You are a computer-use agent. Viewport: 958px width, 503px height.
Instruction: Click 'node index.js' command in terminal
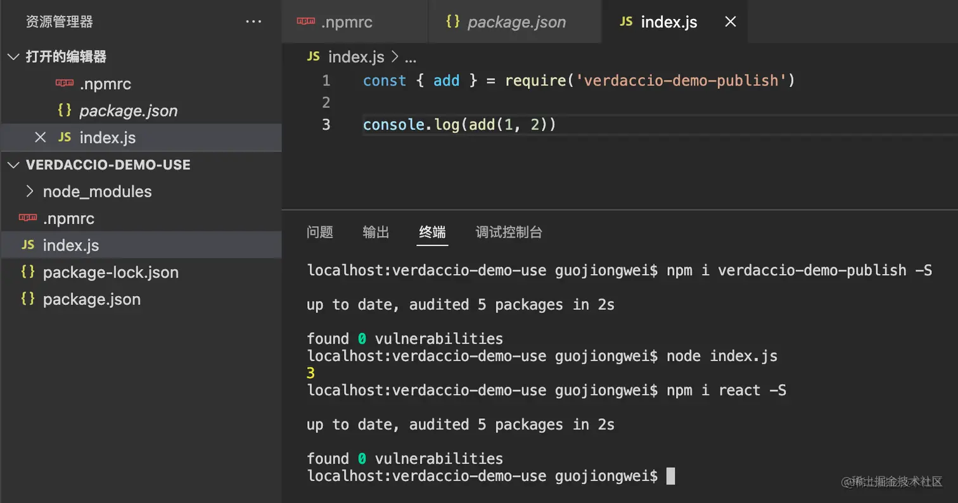coord(722,356)
